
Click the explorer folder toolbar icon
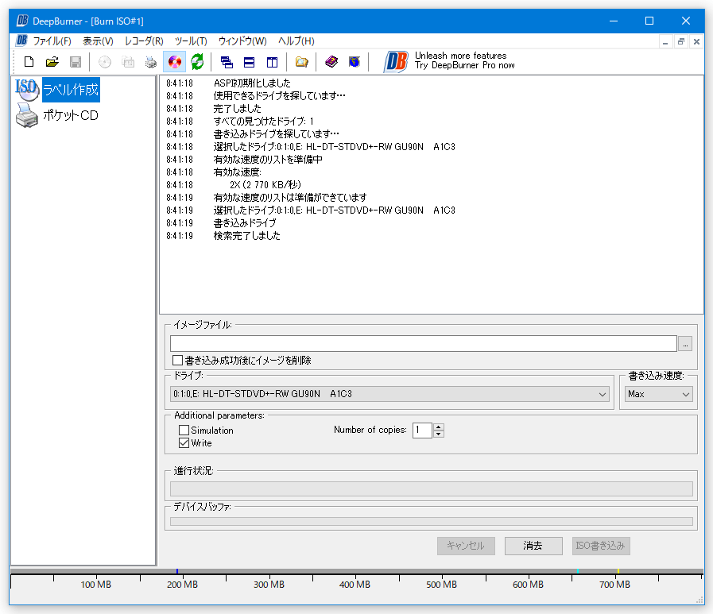coord(302,62)
